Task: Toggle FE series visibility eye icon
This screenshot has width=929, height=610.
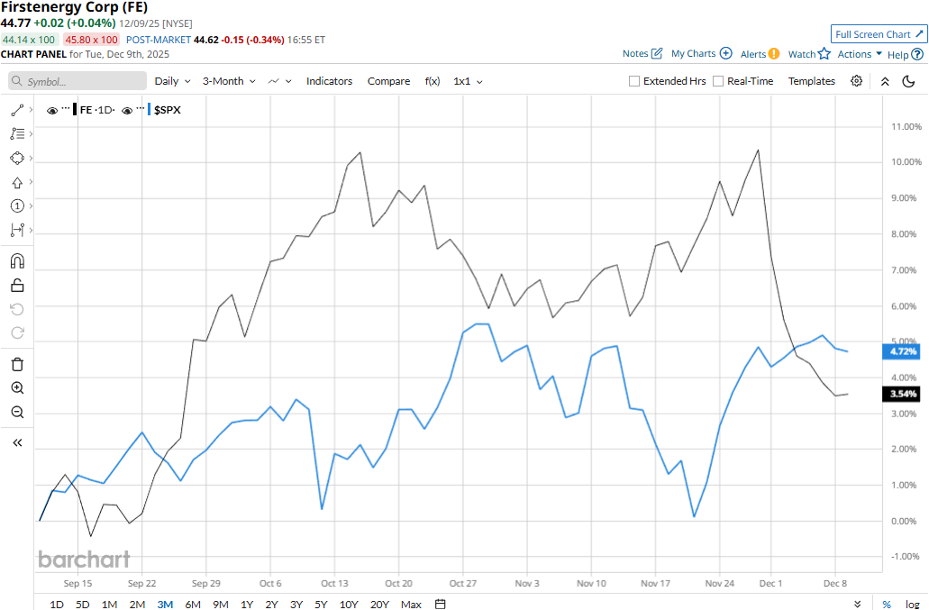Action: [x=52, y=110]
